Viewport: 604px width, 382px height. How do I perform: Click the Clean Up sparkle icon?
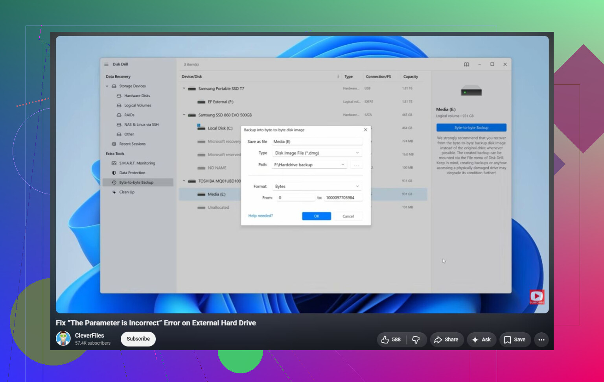click(x=114, y=192)
